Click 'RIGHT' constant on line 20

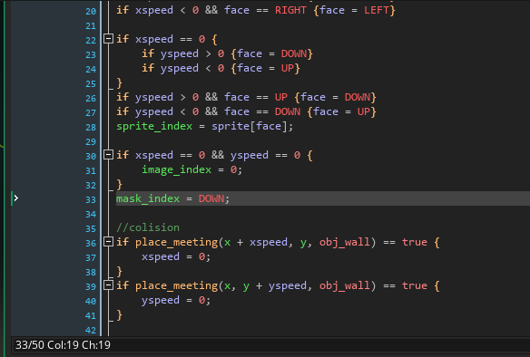(x=290, y=10)
